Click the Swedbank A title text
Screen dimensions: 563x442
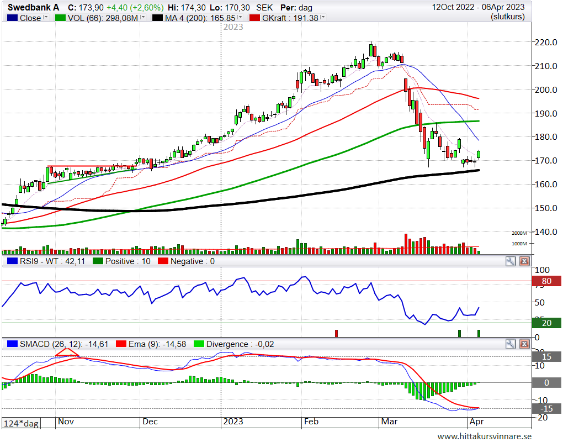(x=33, y=8)
